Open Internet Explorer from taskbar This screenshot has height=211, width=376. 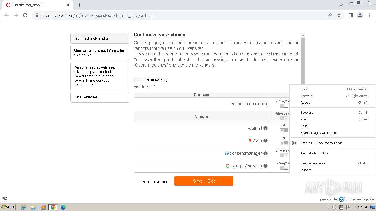point(23,207)
